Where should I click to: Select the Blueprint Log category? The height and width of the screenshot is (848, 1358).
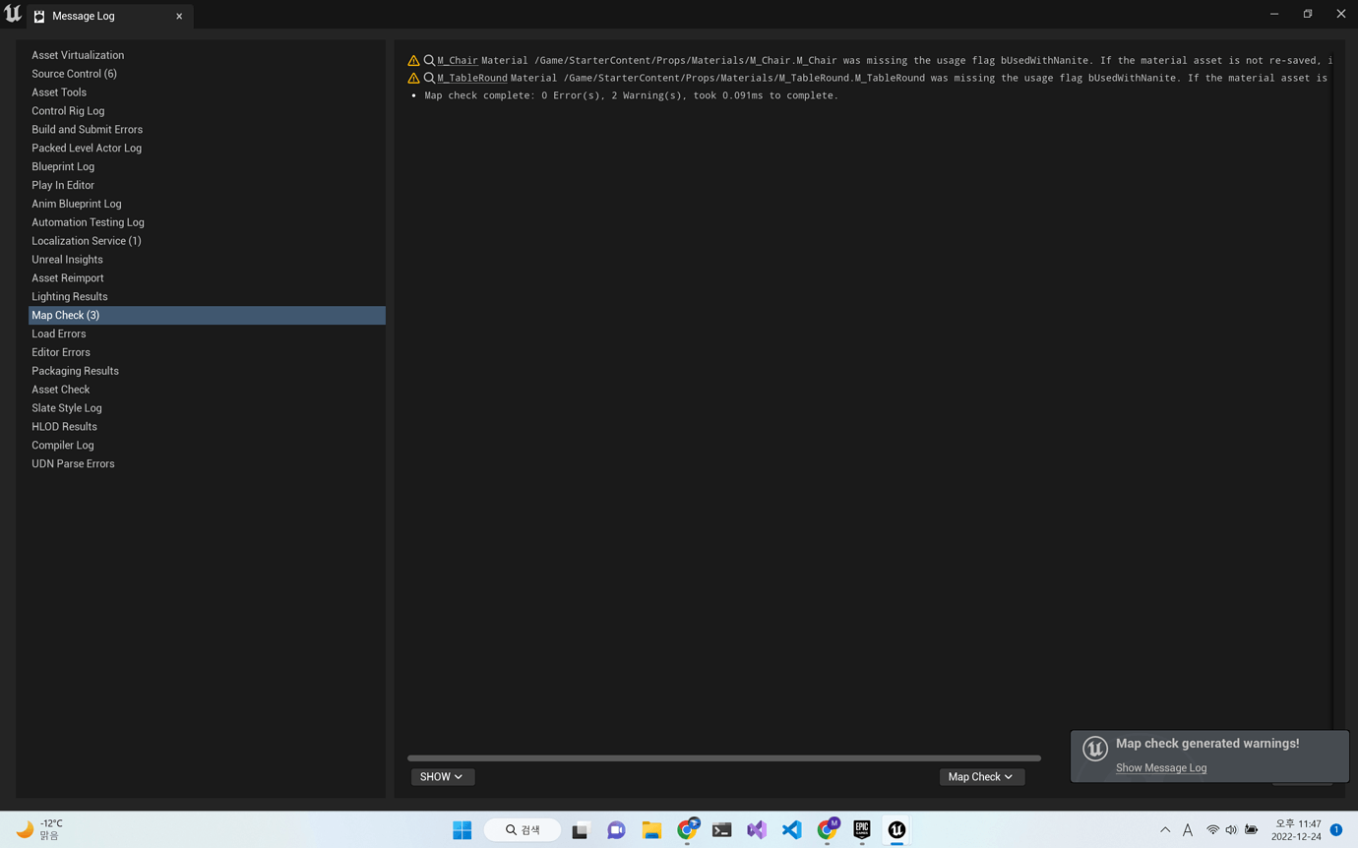(x=63, y=166)
